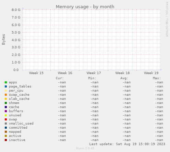Select the 'per_cpu' legend label
The width and height of the screenshot is (170, 152).
(16, 91)
